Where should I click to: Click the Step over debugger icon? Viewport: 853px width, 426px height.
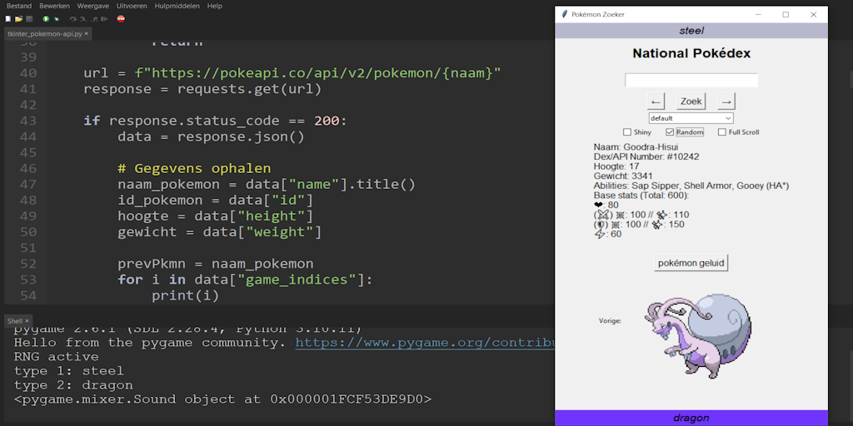click(73, 19)
